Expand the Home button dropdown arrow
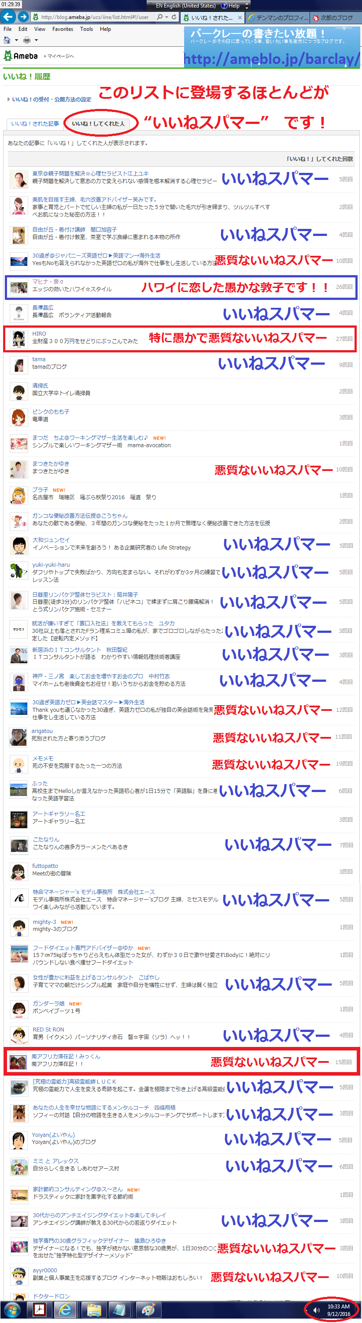The height and width of the screenshot is (1323, 362). point(16,40)
